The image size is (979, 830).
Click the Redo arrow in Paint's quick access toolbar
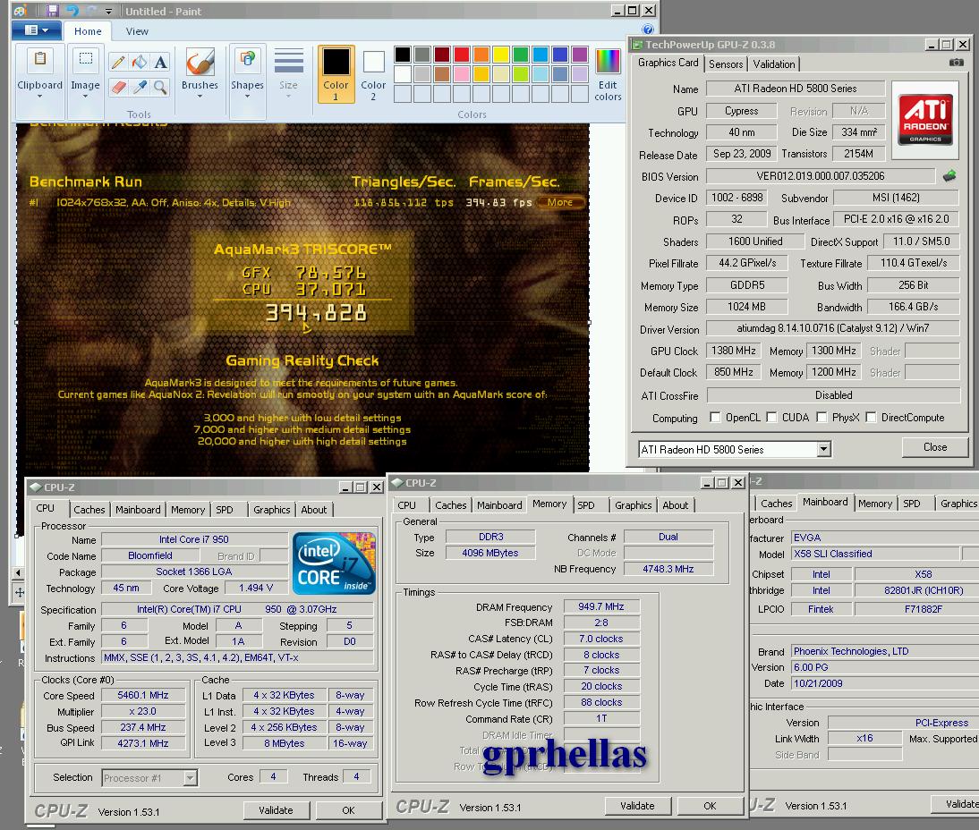pos(92,11)
